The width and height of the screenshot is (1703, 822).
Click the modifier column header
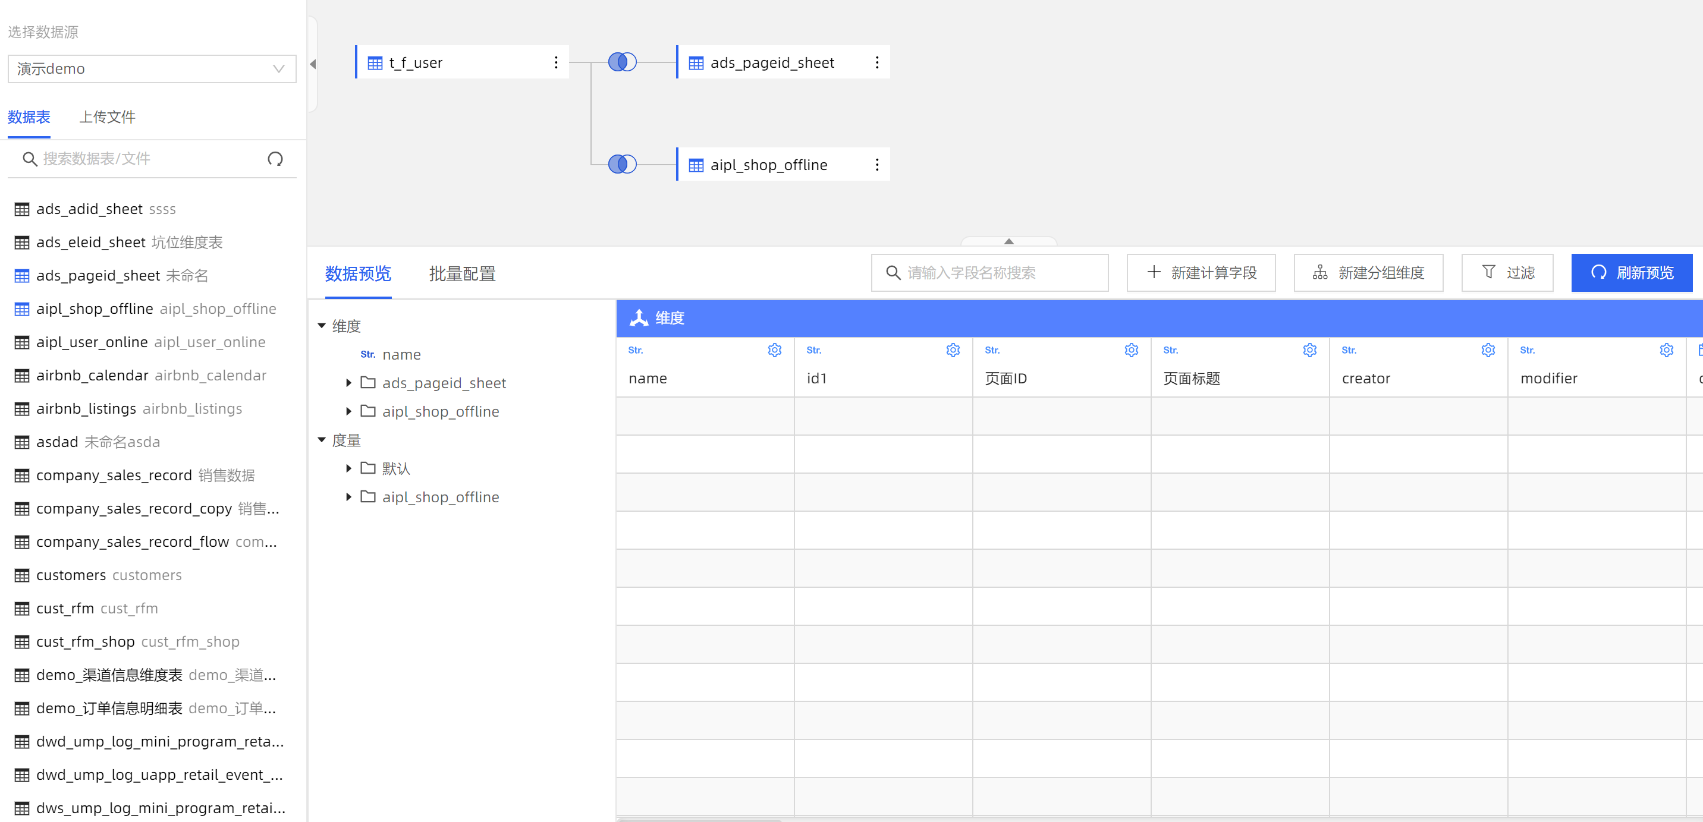[x=1597, y=367]
